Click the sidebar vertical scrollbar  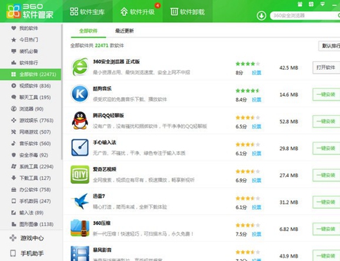tap(62, 91)
